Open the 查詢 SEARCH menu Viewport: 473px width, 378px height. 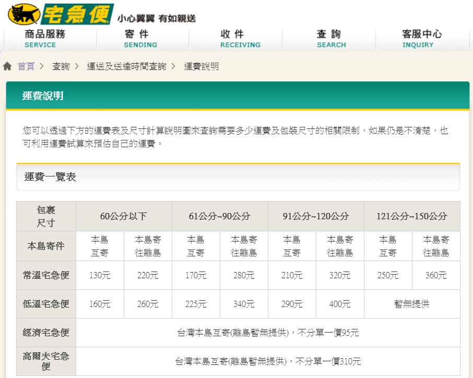tap(331, 39)
